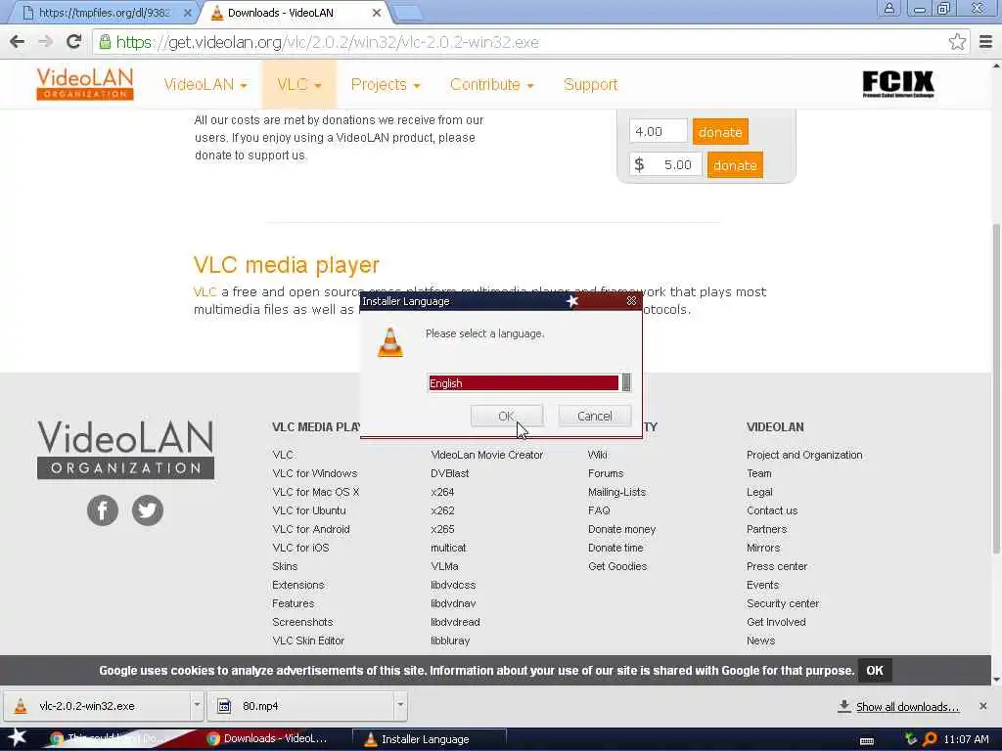Click the VideoLAN Organization header logo
The image size is (1002, 751).
click(x=85, y=84)
